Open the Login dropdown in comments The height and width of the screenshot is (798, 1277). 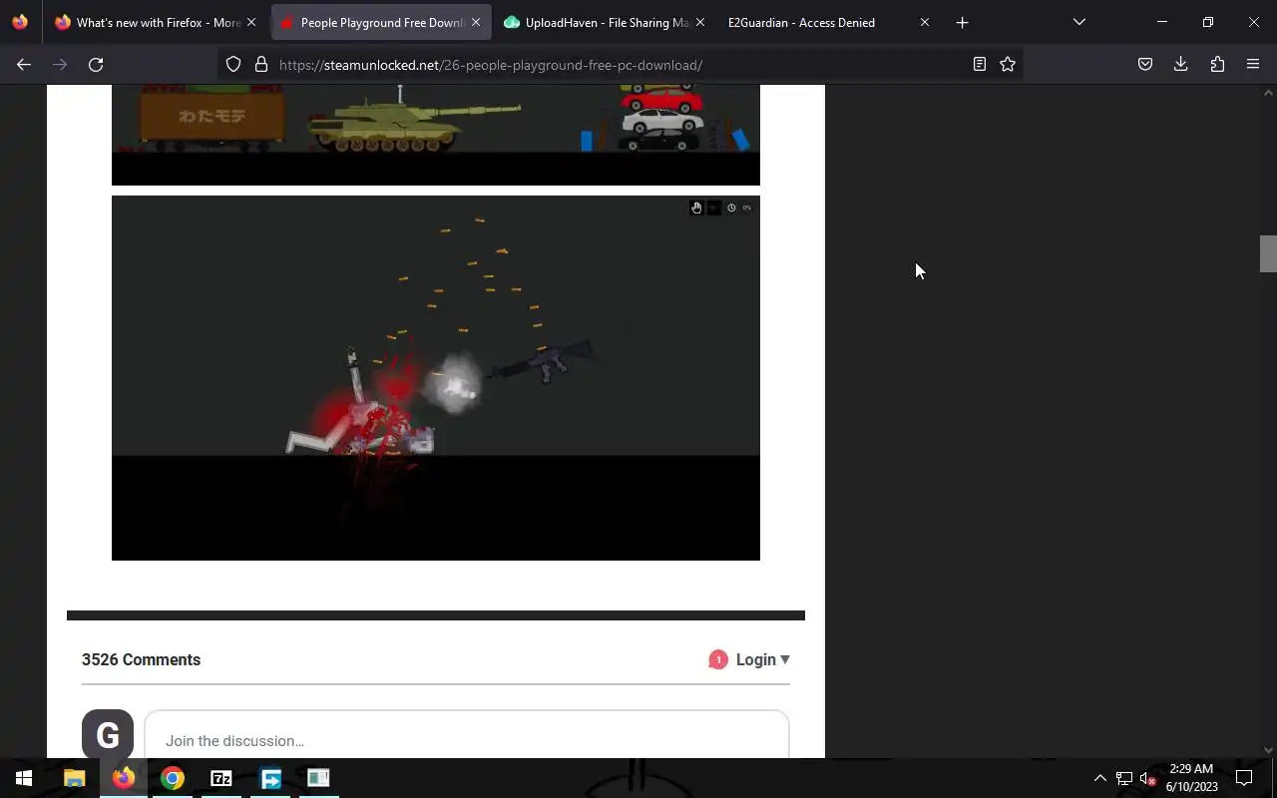763,659
